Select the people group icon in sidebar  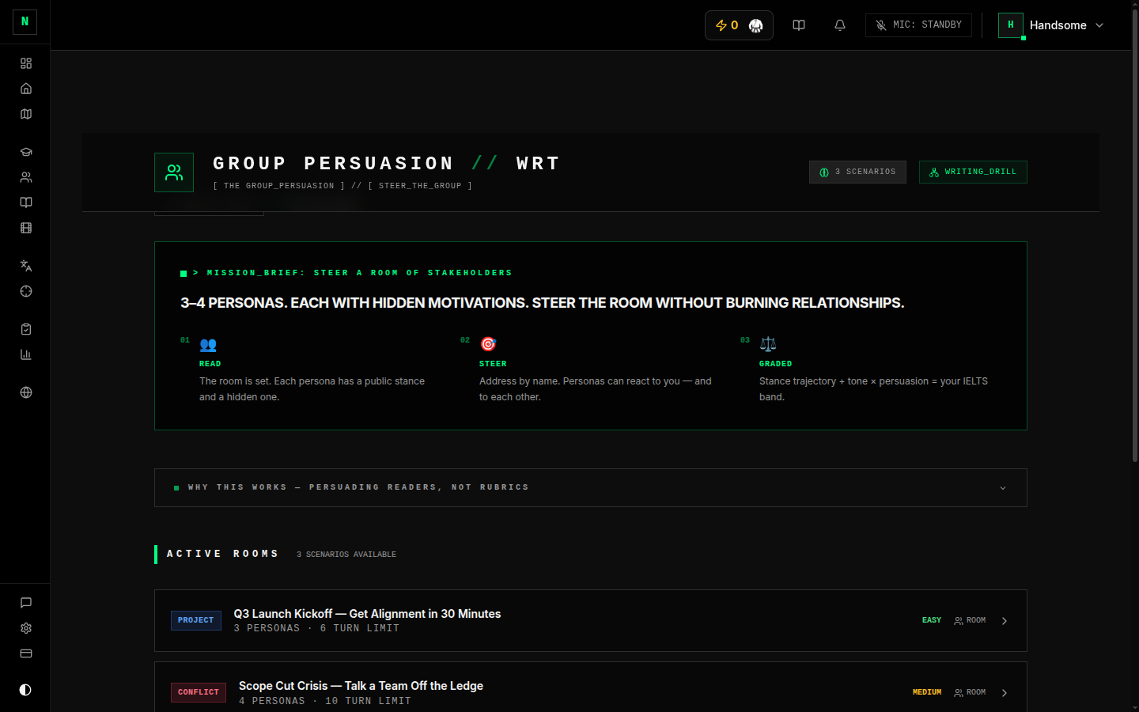coord(26,177)
